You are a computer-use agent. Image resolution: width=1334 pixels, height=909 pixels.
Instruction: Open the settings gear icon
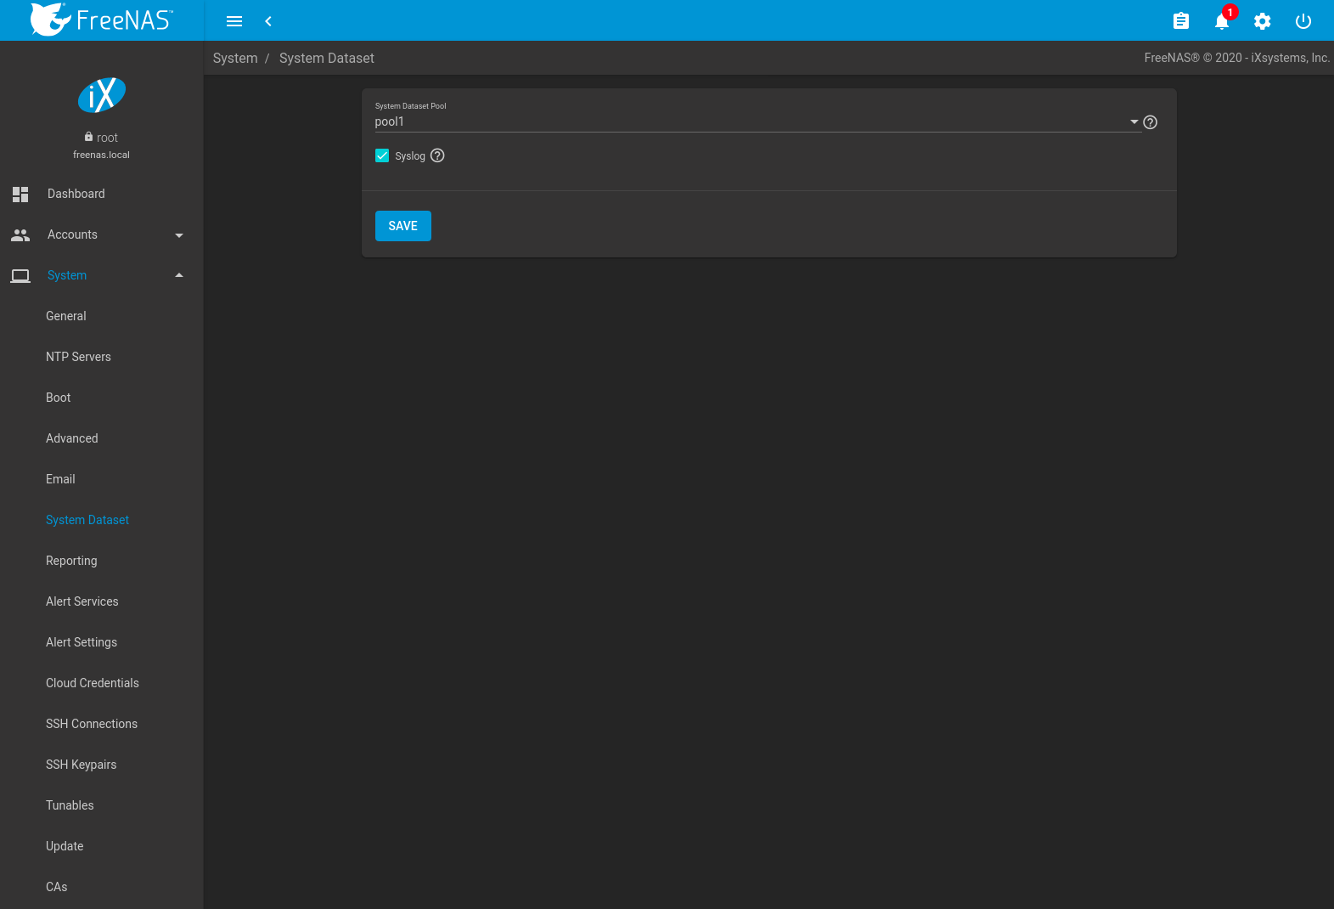(1262, 21)
